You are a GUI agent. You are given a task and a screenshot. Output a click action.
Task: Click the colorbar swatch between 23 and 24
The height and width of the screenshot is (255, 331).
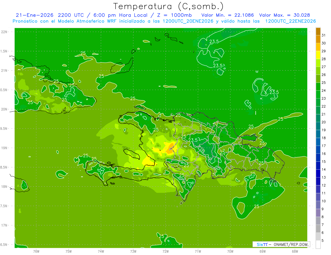pos(318,94)
